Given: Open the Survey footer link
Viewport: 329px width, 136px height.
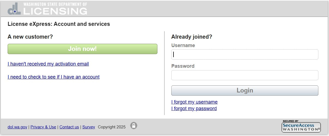Looking at the screenshot, I should (89, 127).
